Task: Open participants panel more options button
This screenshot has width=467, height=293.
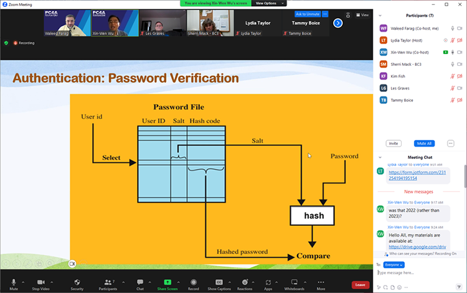Action: pos(451,143)
